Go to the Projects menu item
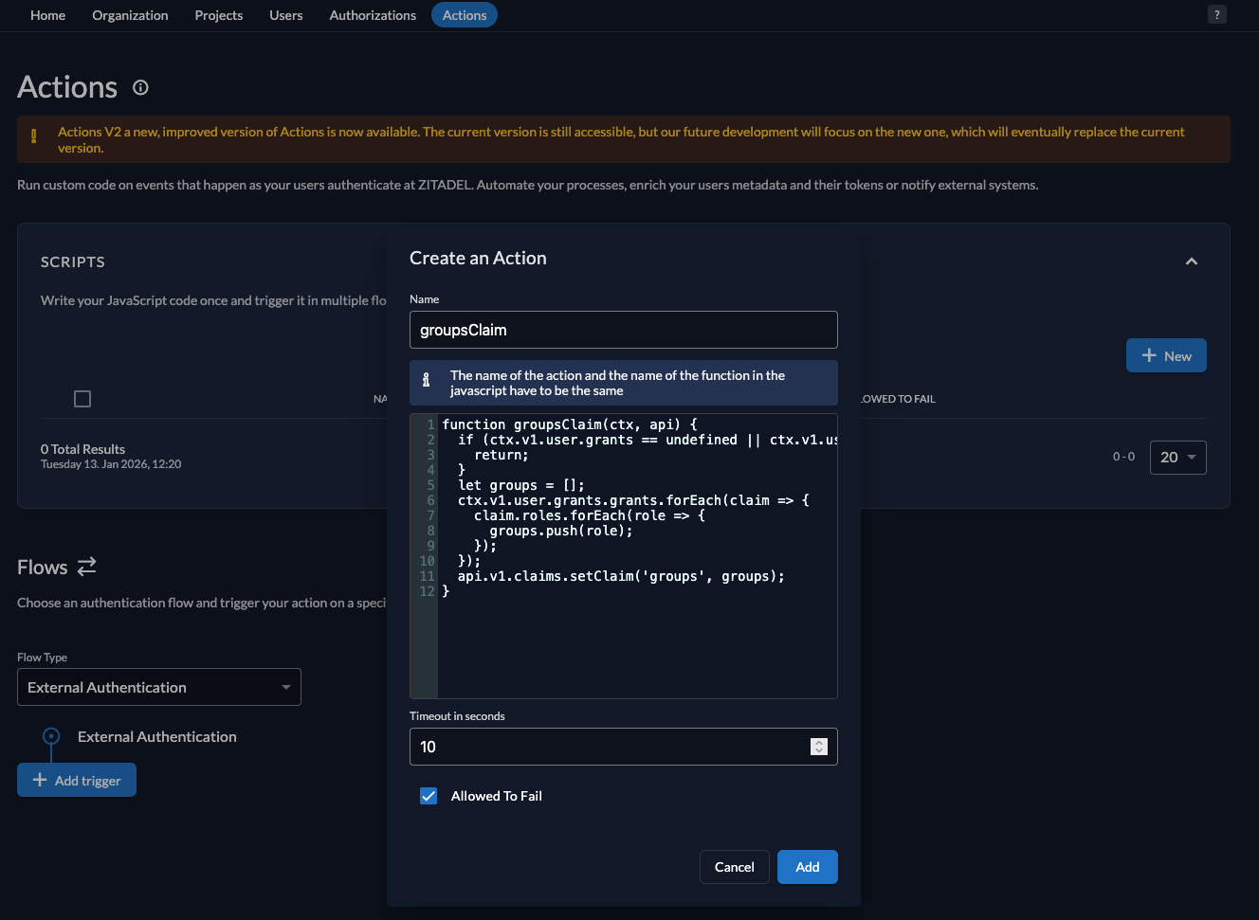Screen dimensions: 1259x920 point(218,15)
